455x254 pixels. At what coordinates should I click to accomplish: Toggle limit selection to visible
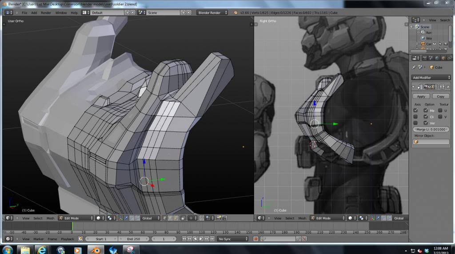pos(183,218)
